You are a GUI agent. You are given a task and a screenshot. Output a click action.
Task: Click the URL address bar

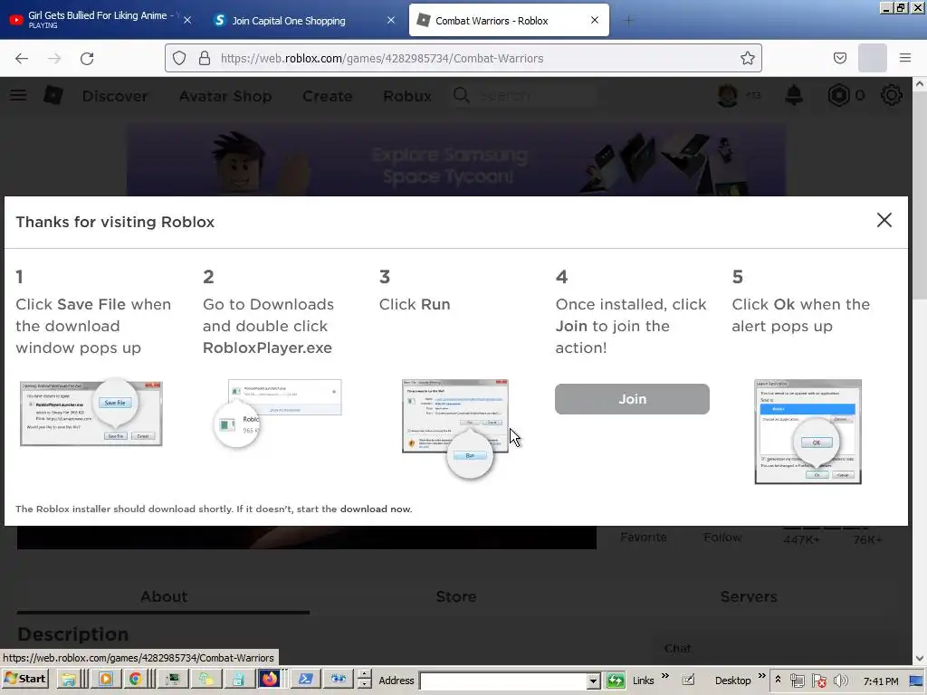point(463,58)
